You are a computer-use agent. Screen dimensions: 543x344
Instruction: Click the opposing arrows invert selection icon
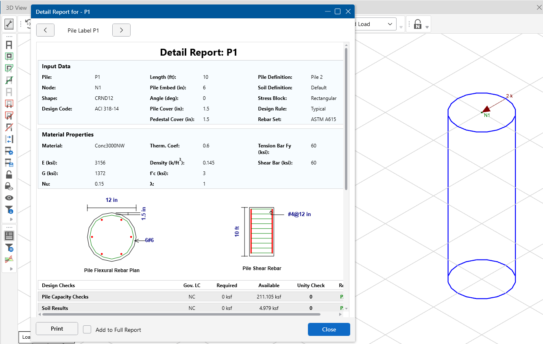tap(9, 139)
